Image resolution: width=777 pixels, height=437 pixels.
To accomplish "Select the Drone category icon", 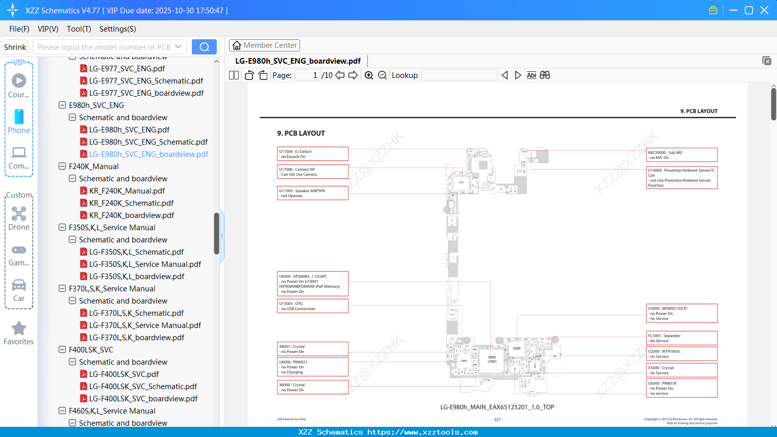I will coord(19,218).
